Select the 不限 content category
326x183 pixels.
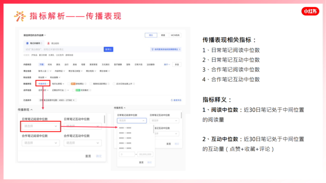(x=41, y=65)
